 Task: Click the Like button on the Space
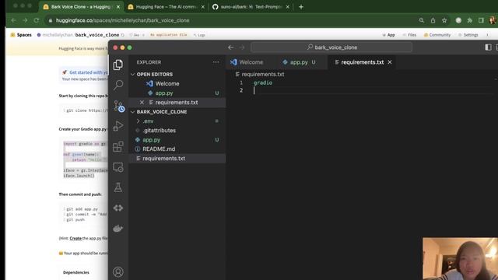click(x=137, y=35)
